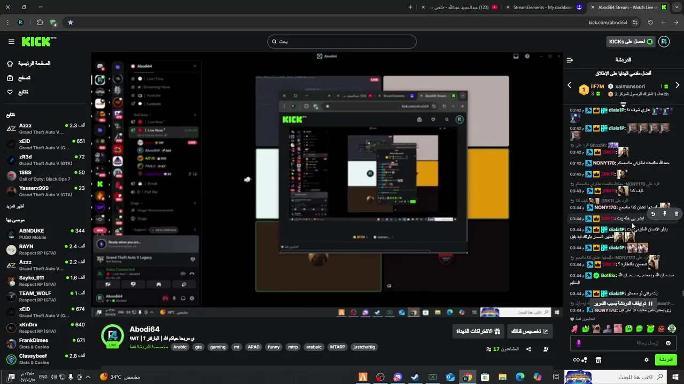Go to the Home page in sidebar
Image resolution: width=684 pixels, height=384 pixels.
[28, 63]
